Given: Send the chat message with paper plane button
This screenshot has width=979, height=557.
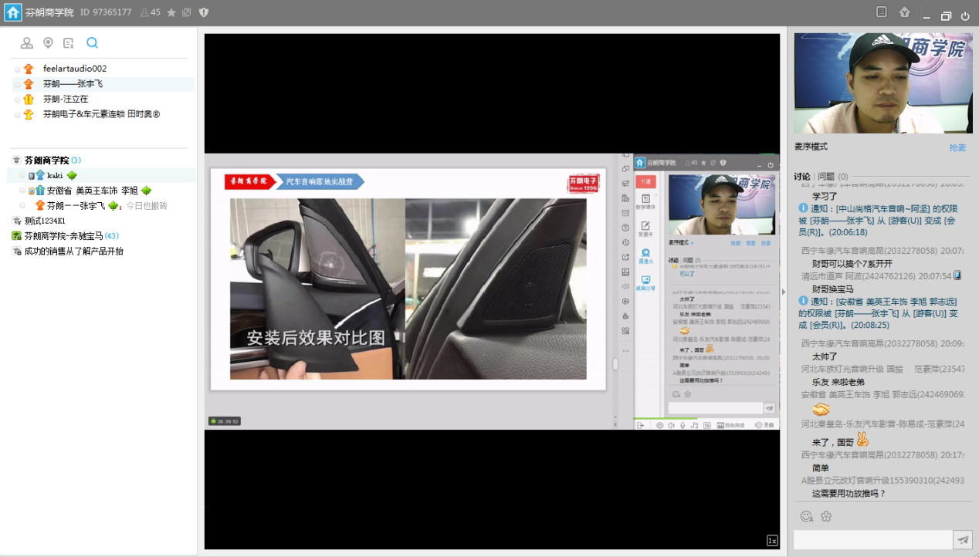Looking at the screenshot, I should pyautogui.click(x=963, y=540).
